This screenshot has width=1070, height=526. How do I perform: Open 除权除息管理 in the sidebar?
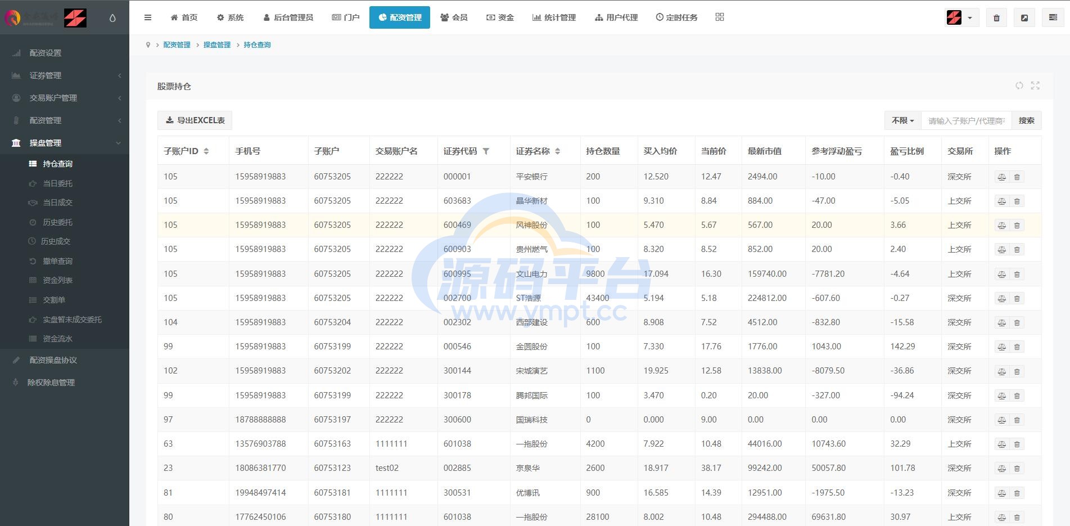pos(65,383)
